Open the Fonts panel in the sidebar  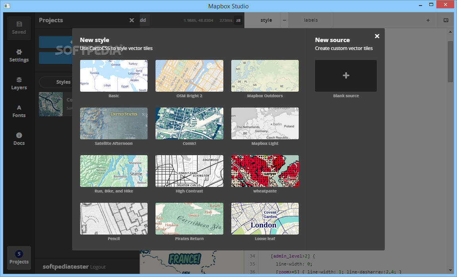coord(19,111)
